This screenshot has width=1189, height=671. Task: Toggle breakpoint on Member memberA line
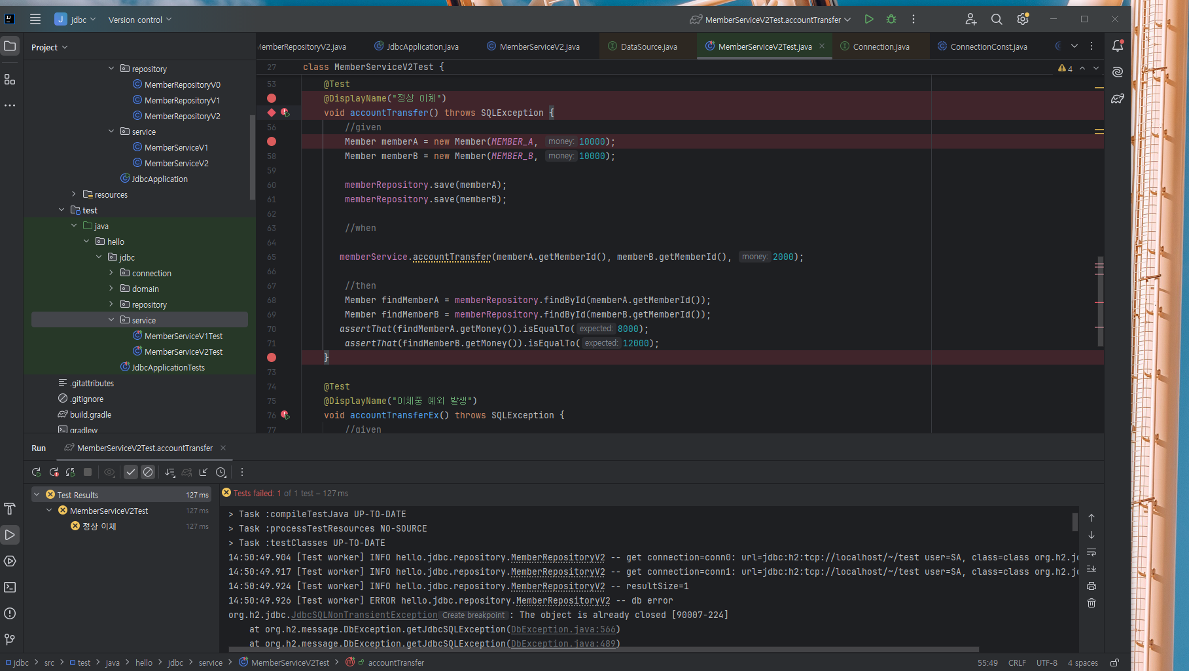pyautogui.click(x=272, y=141)
